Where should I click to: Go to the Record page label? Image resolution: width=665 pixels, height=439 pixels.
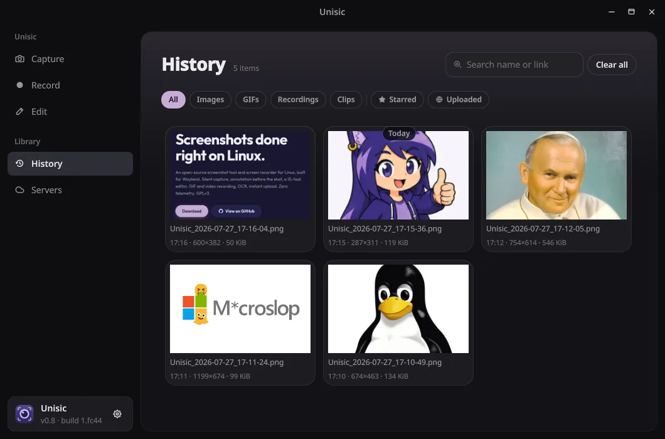(x=45, y=85)
